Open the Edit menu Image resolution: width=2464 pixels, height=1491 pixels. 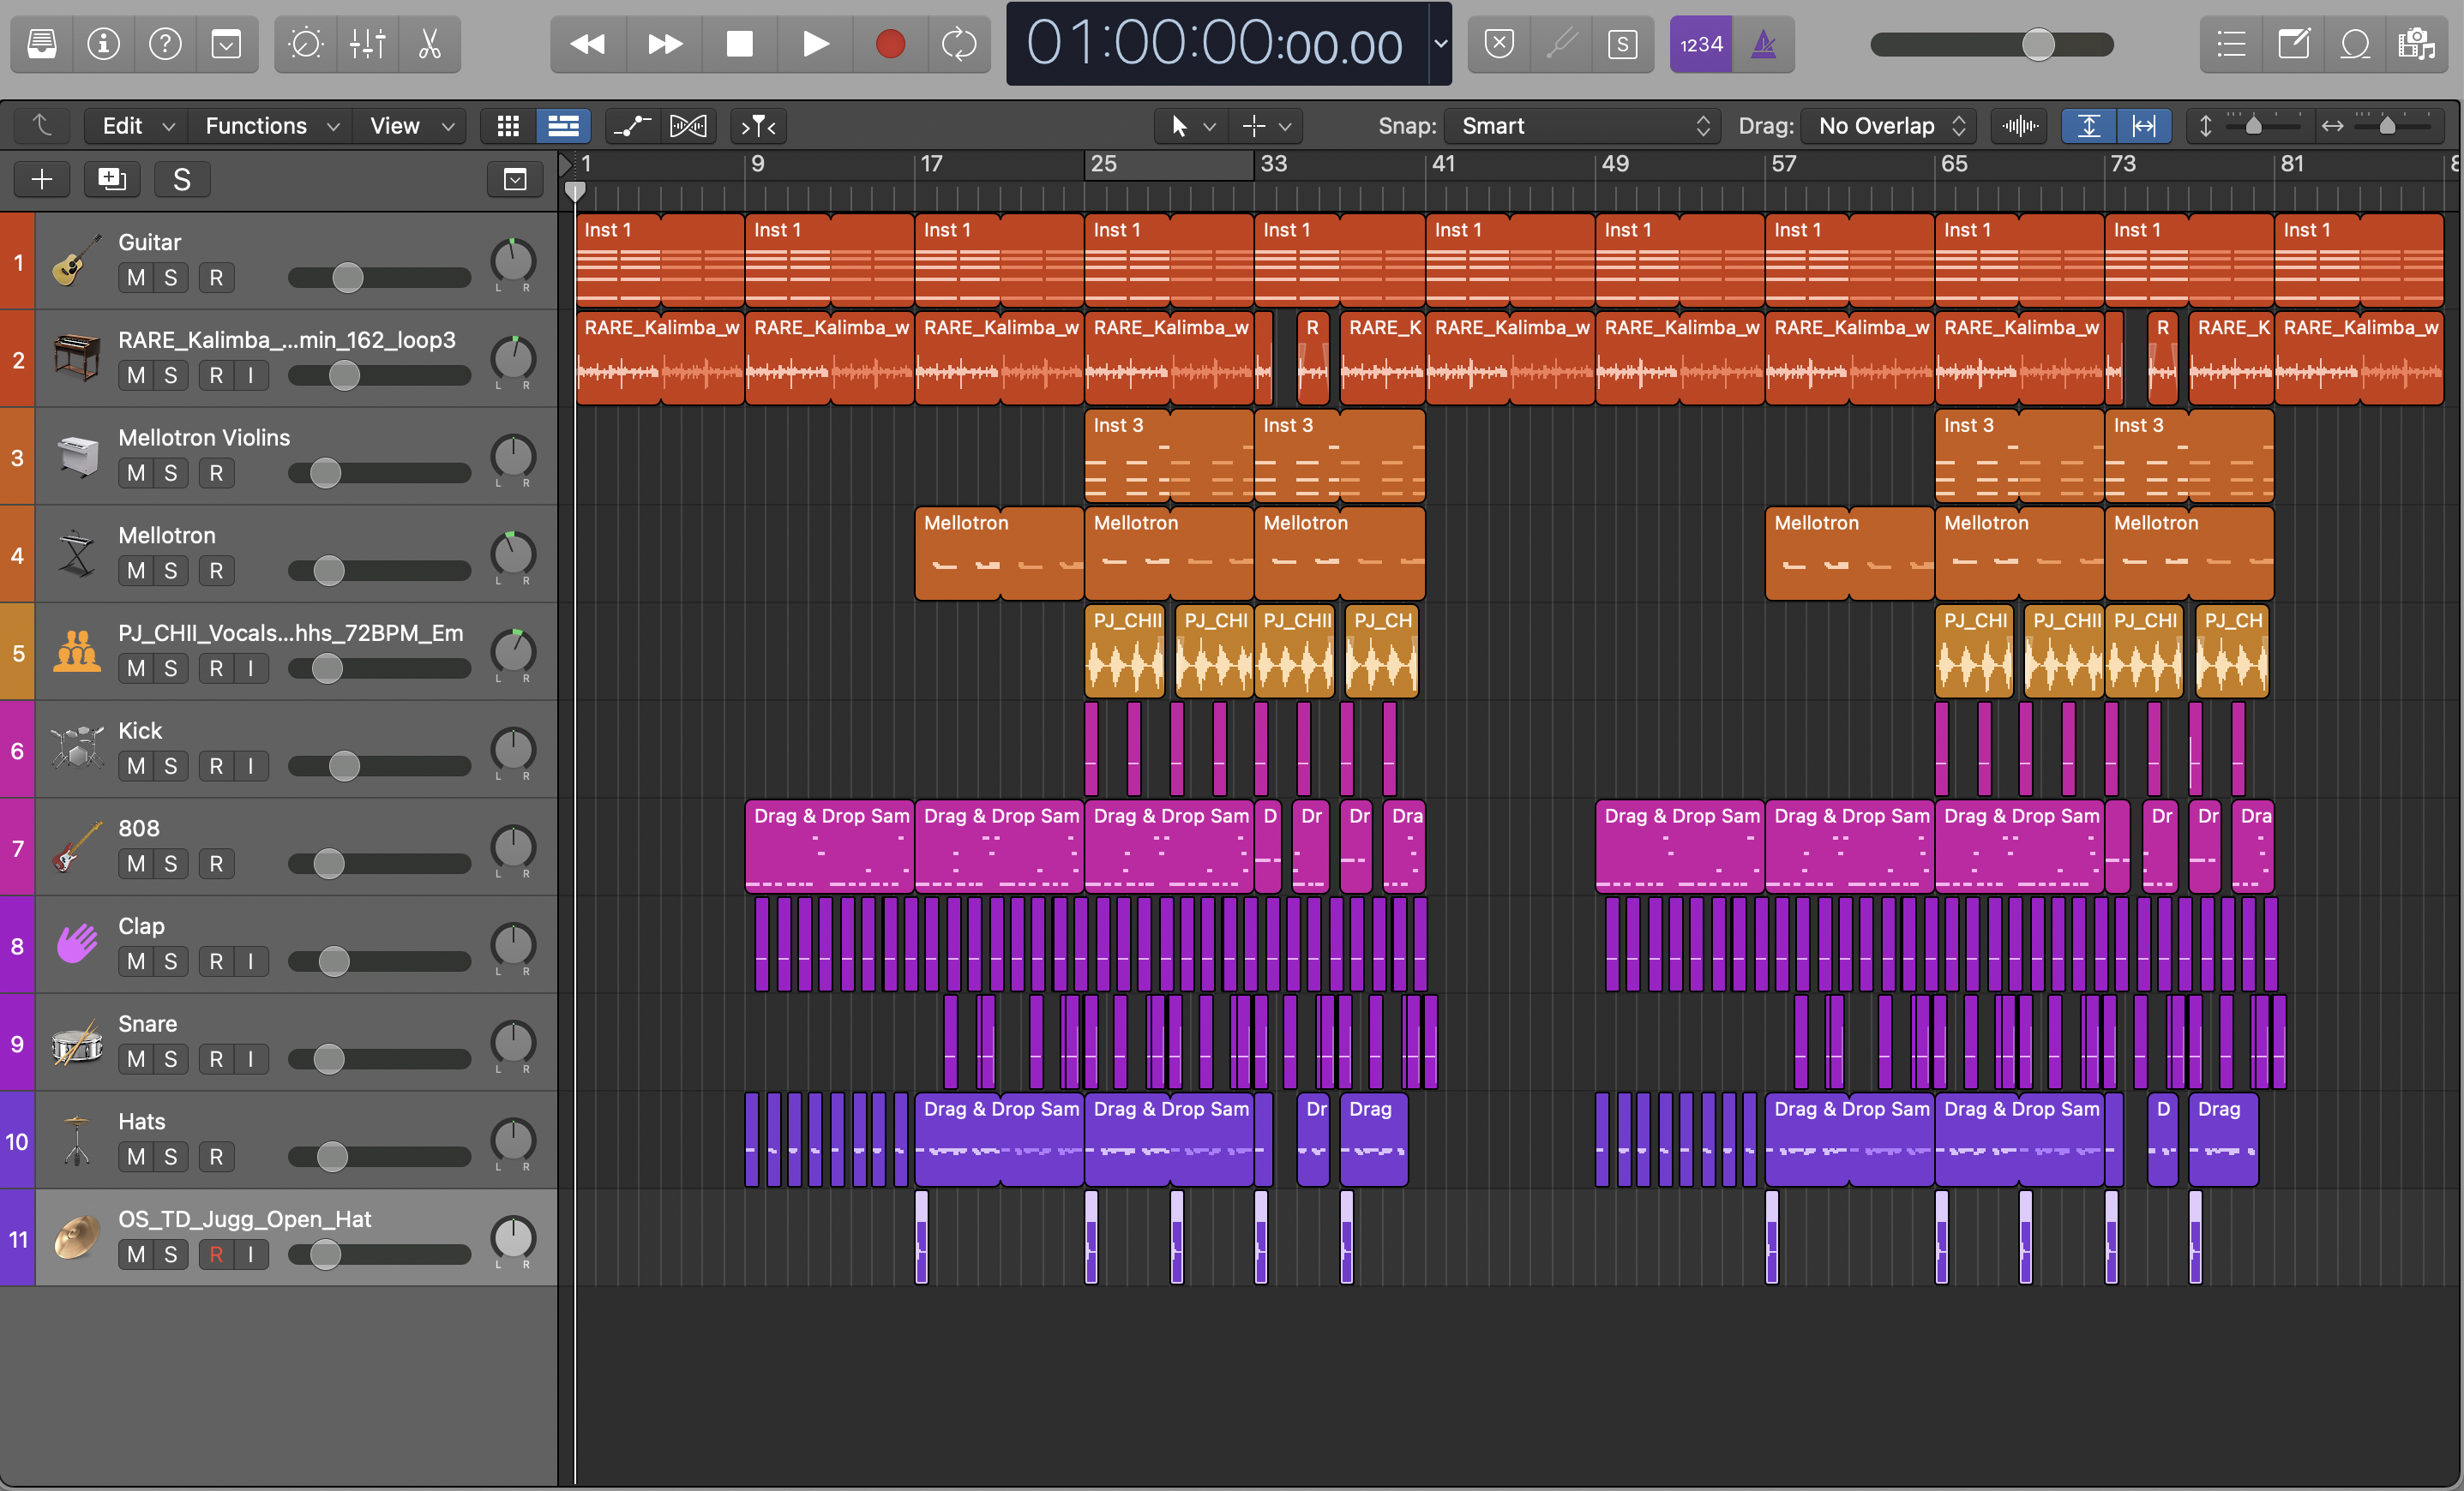(138, 126)
